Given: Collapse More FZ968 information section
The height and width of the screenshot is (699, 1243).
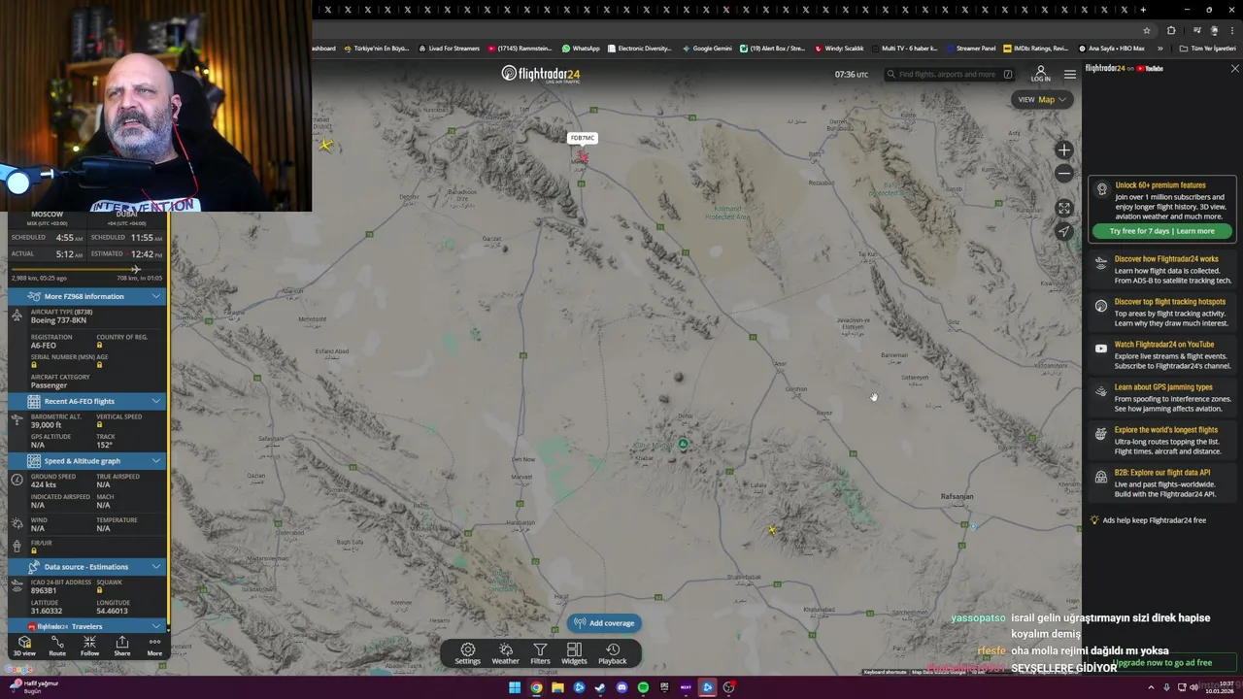Looking at the screenshot, I should [87, 296].
